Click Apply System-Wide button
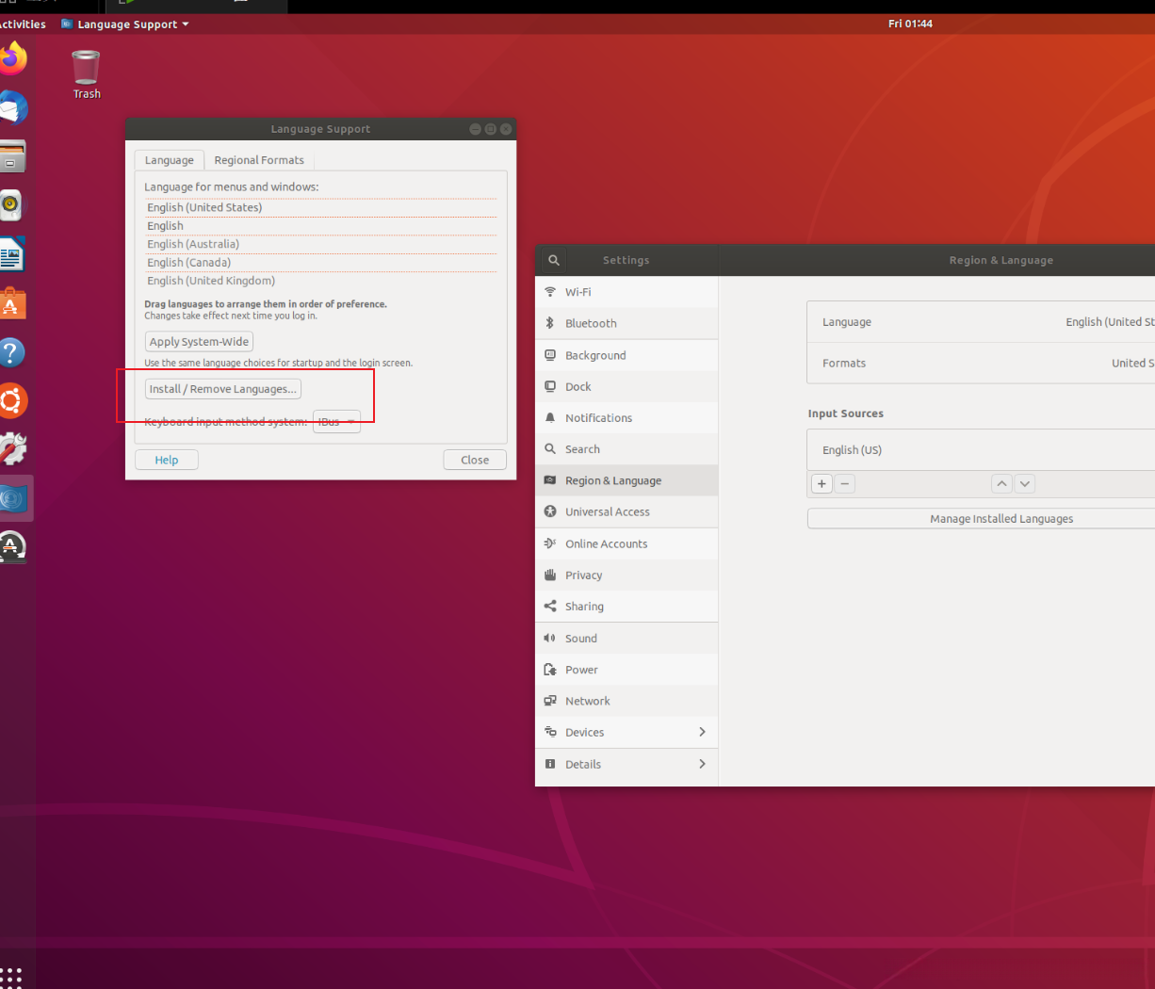The width and height of the screenshot is (1155, 989). [199, 341]
